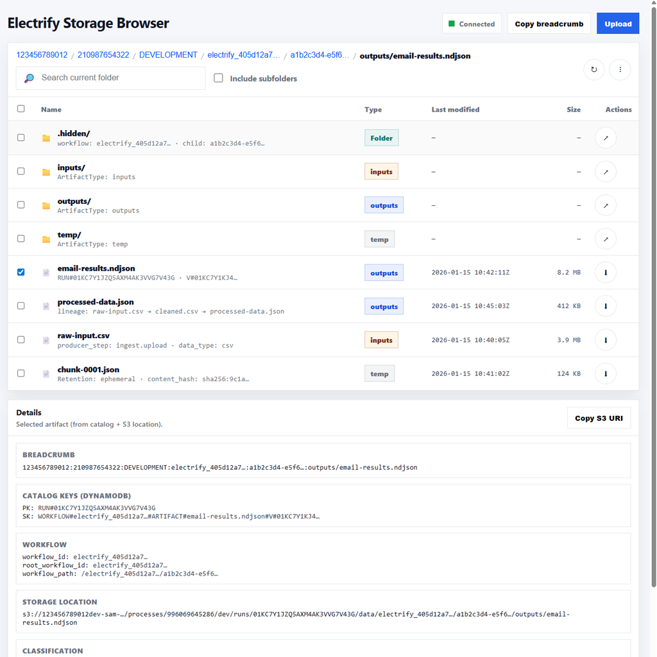This screenshot has height=657, width=657.
Task: Navigate to DEVELOPMENT in the breadcrumb
Action: coord(168,55)
